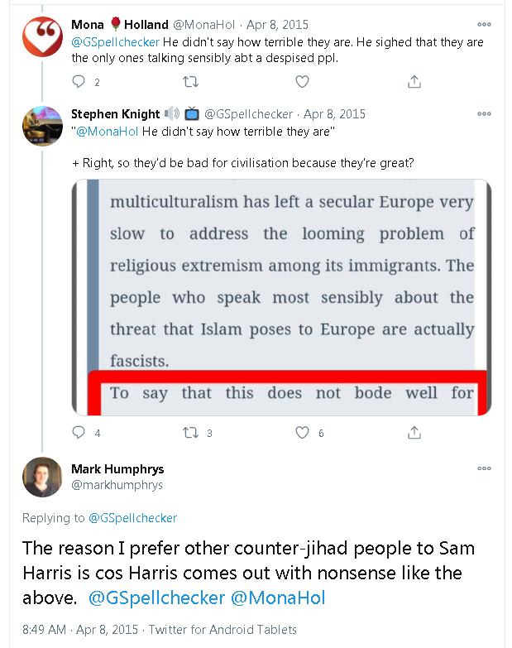
Task: Open more options on Mark Humphrys' tweet
Action: pyautogui.click(x=484, y=468)
